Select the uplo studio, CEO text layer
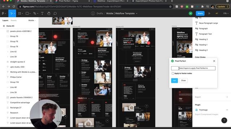The width and height of the screenshot is (231, 129). [x=17, y=67]
